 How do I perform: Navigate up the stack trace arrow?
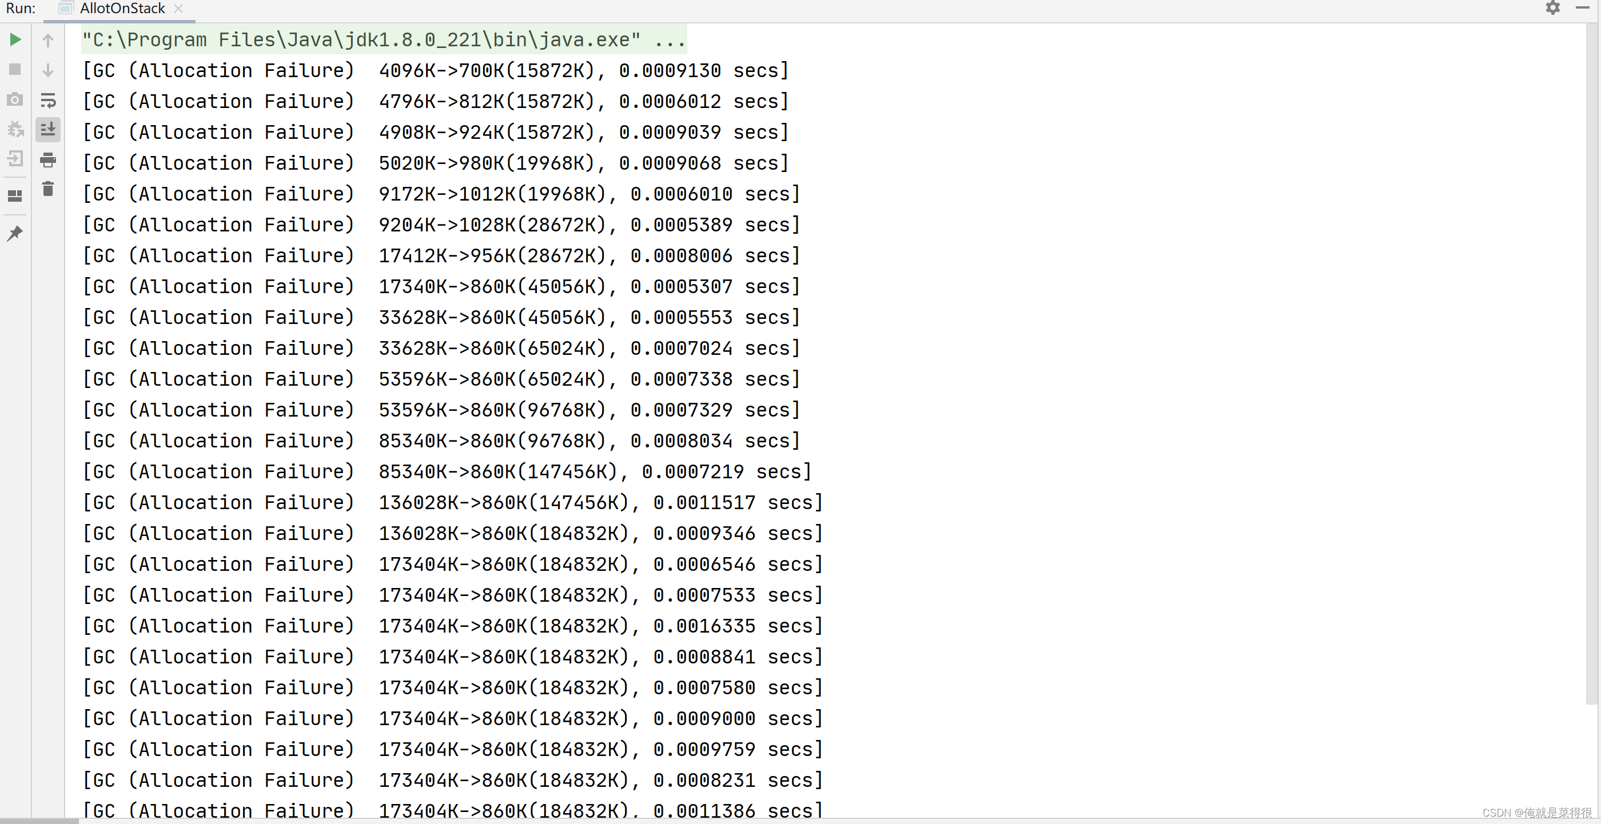click(48, 41)
